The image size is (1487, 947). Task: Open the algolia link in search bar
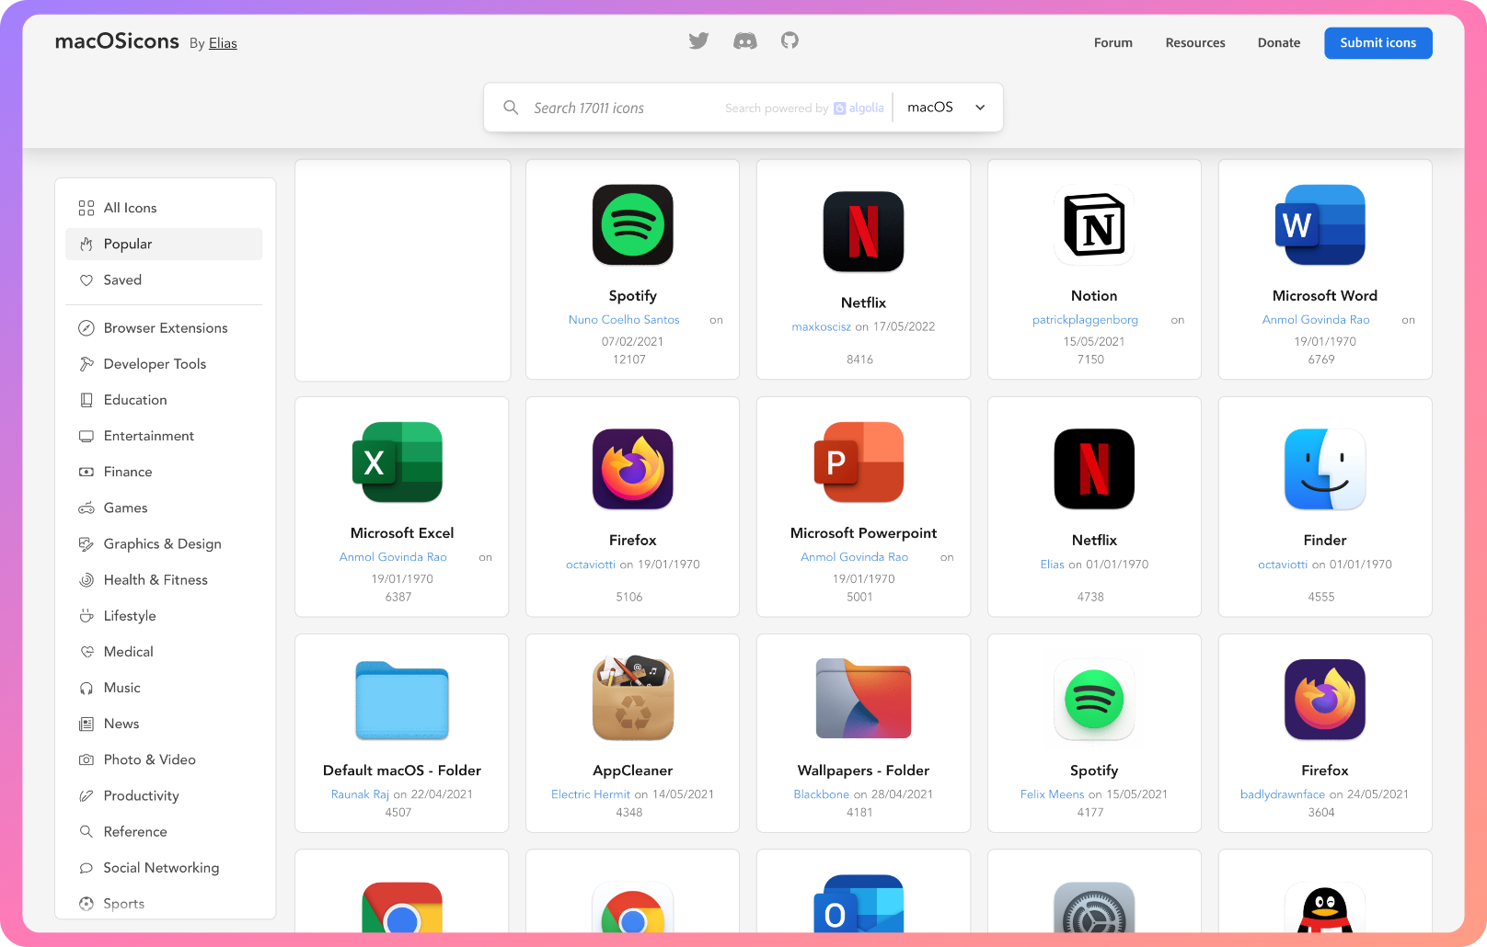(859, 108)
